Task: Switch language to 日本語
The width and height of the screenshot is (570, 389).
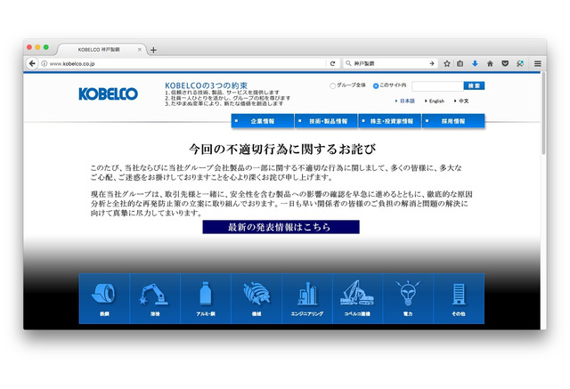Action: (407, 101)
